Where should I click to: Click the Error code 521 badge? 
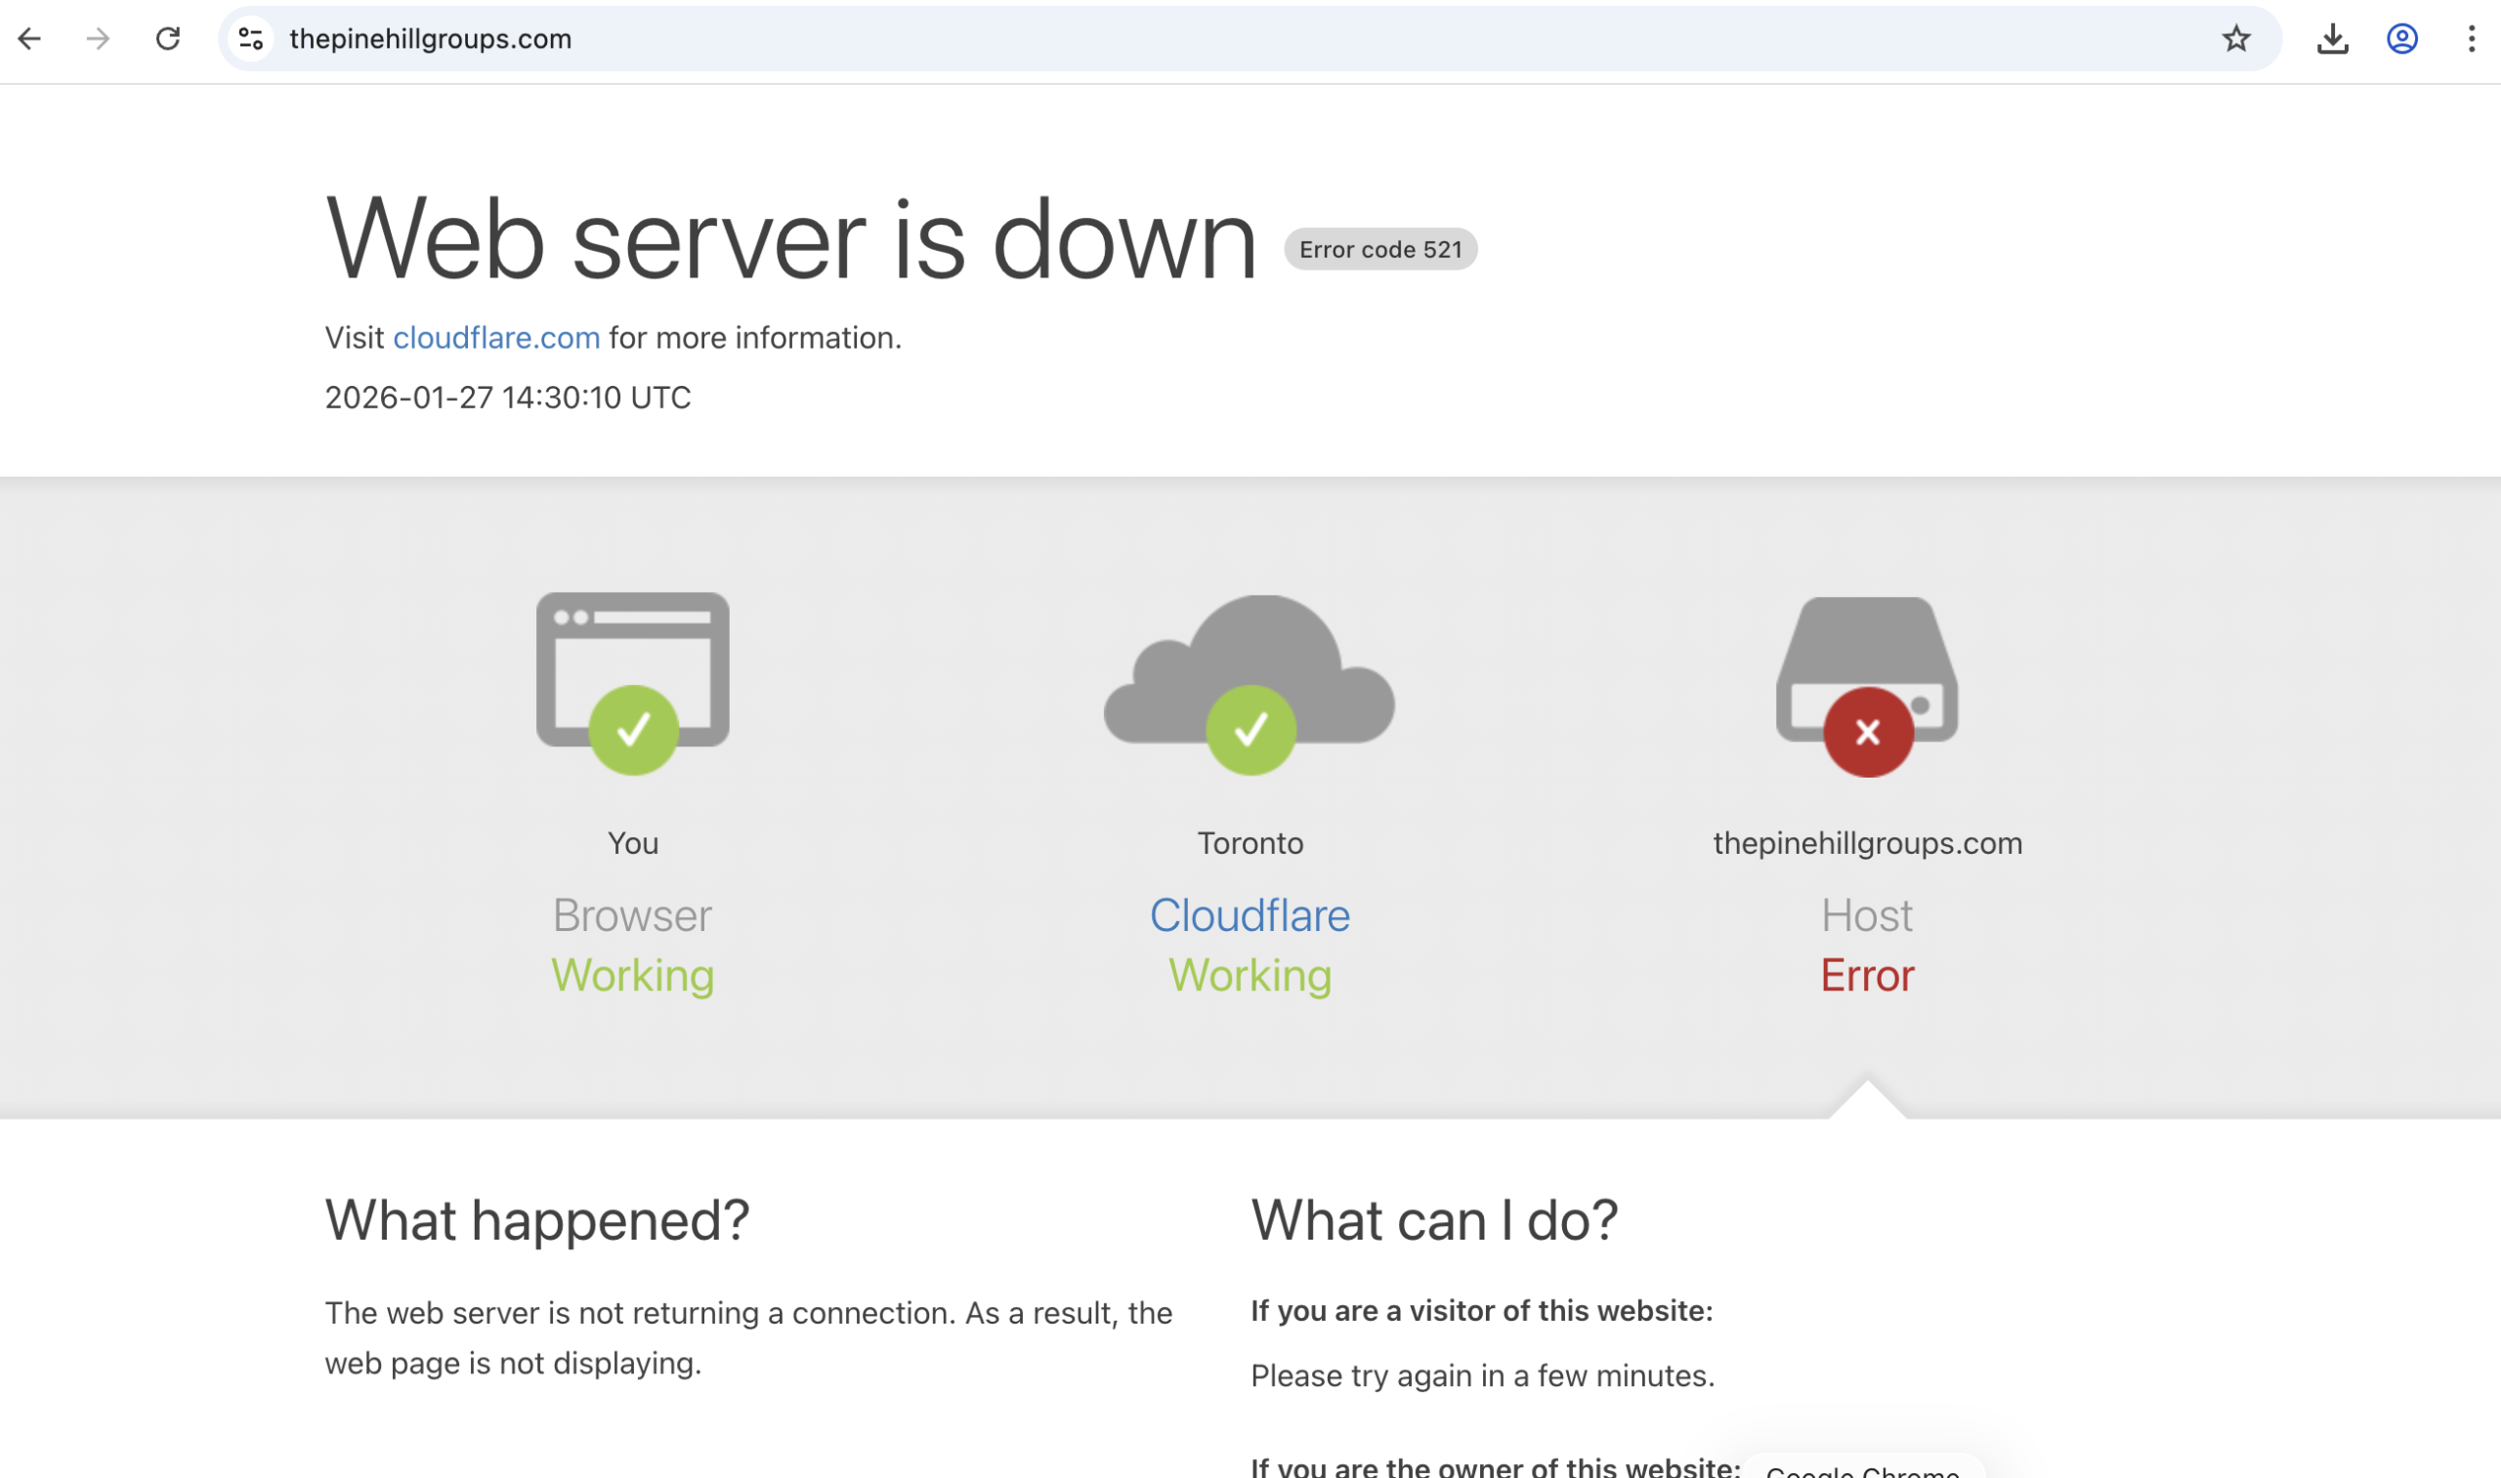[x=1379, y=249]
